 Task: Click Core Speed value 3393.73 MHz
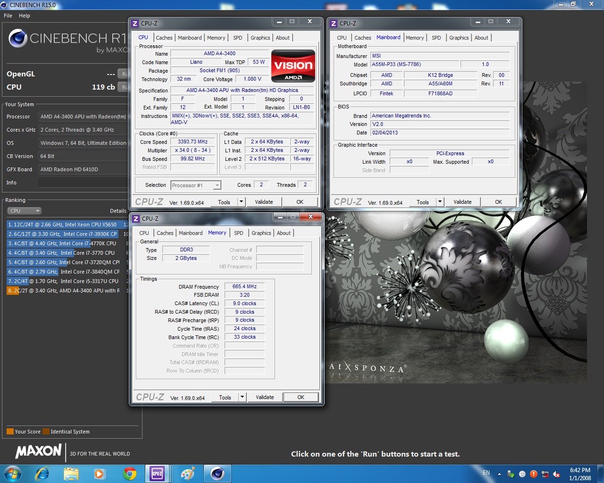point(193,142)
